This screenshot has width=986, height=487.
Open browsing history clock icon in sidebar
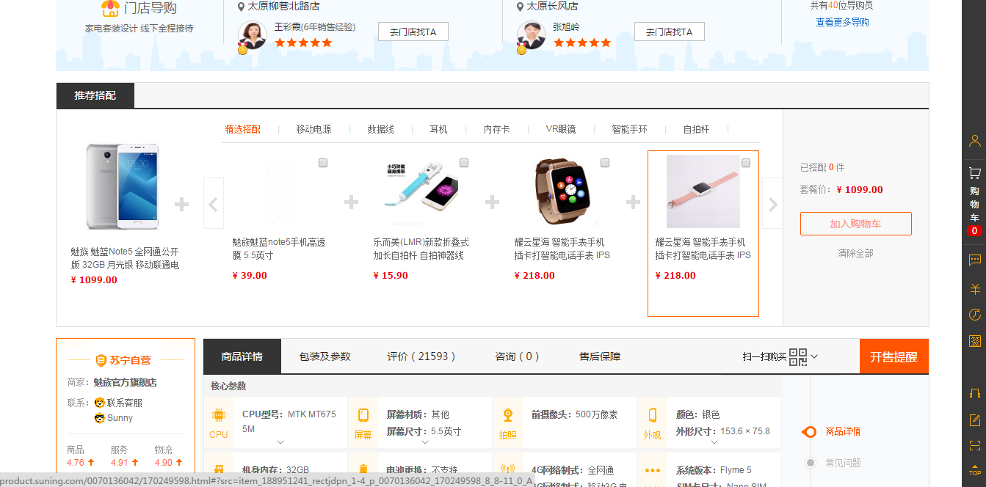point(974,315)
